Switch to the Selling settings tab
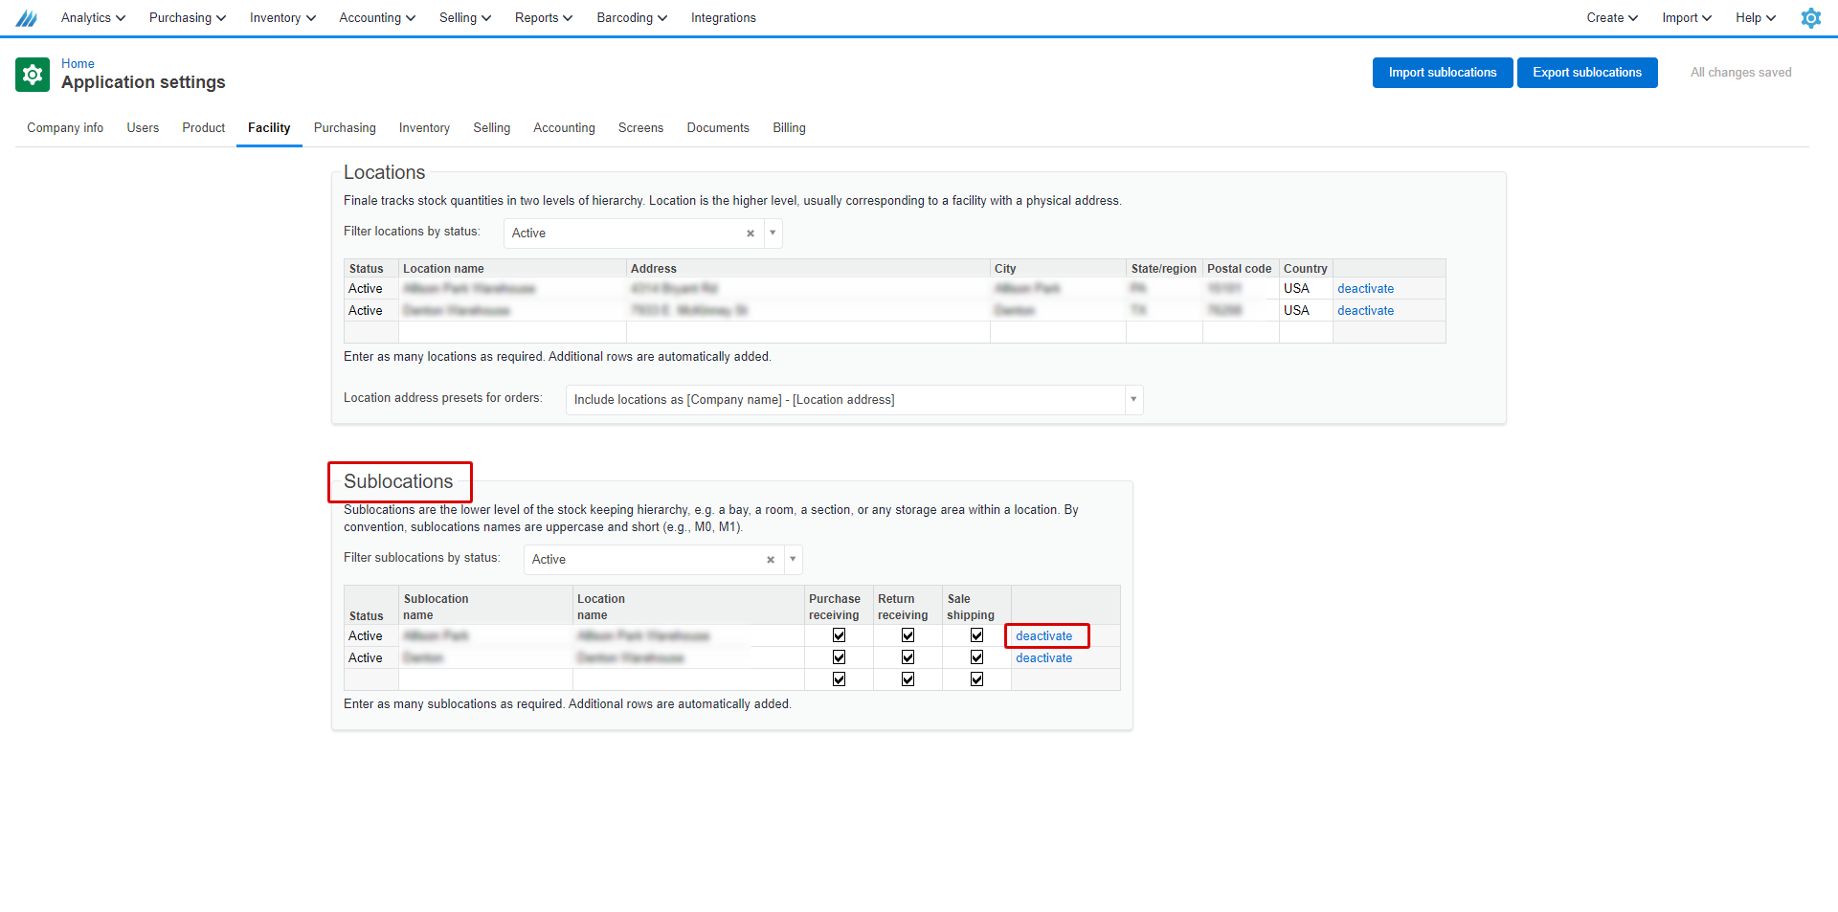The image size is (1838, 912). pyautogui.click(x=492, y=128)
